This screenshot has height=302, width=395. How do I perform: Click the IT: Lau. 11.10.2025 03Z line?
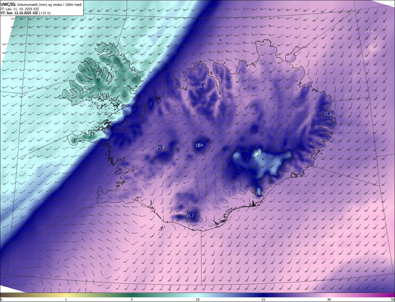(20, 9)
